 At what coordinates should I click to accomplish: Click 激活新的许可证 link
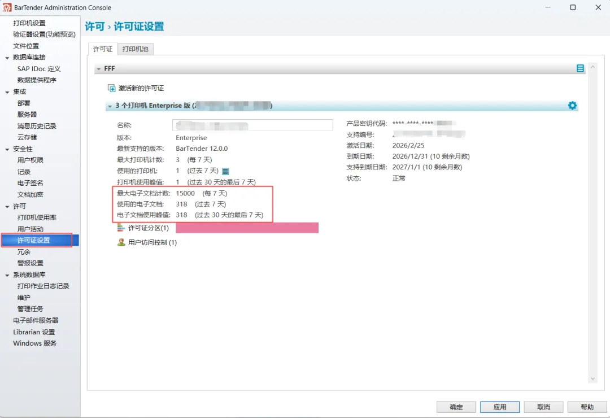tap(141, 88)
